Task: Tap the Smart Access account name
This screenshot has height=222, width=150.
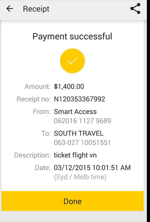Action: point(75,111)
